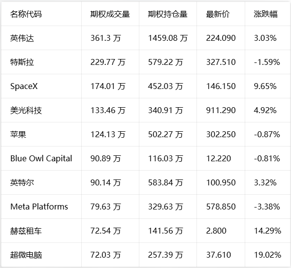Select the 特斯拉 name cell
The width and height of the screenshot is (291, 268).
tap(22, 62)
